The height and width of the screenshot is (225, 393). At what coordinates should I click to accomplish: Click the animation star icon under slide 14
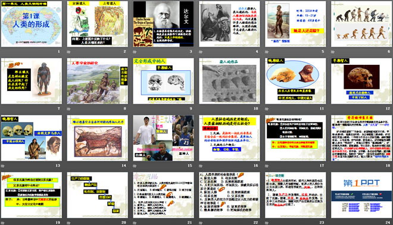pyautogui.click(x=68, y=165)
